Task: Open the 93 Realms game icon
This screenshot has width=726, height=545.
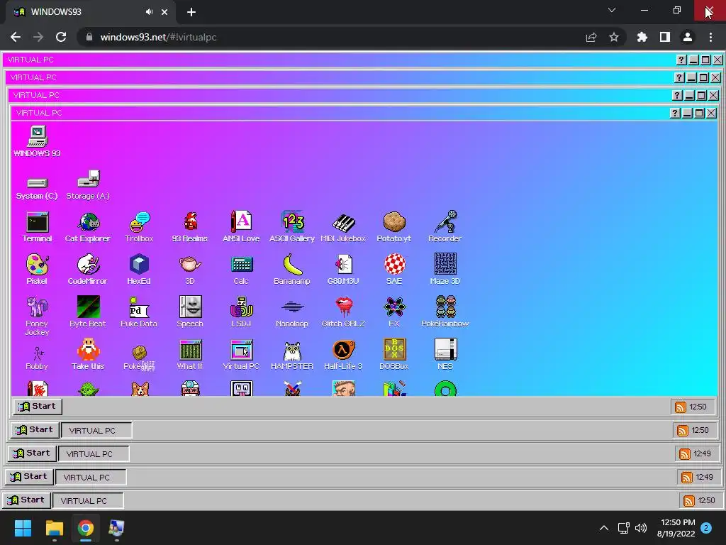Action: point(190,227)
